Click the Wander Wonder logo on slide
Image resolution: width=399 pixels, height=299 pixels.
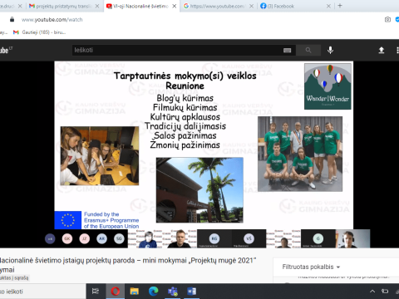(328, 86)
